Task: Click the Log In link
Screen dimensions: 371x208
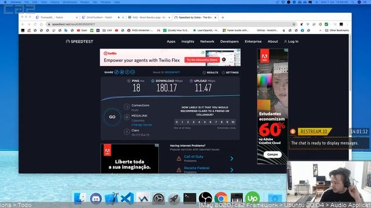Action: (x=291, y=42)
